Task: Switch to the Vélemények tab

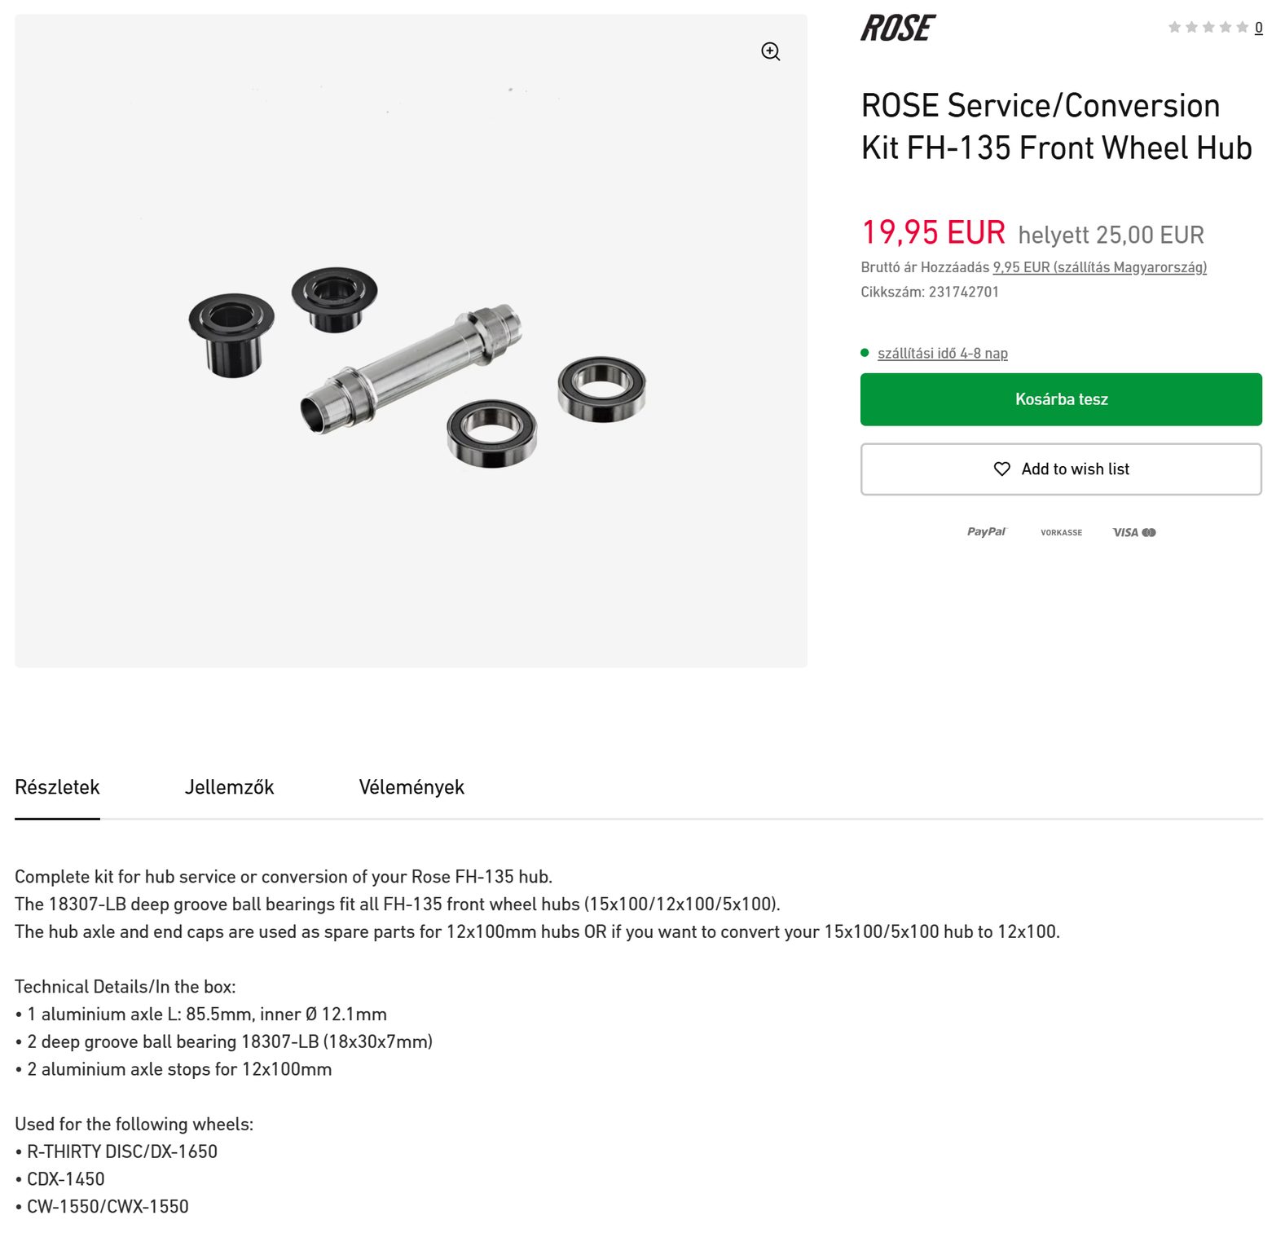Action: click(x=411, y=787)
